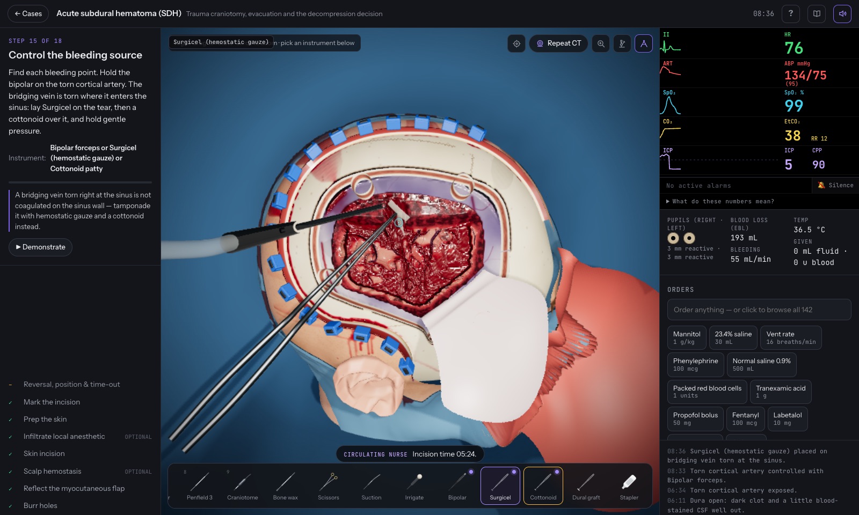Pick the Bone wax instrument
Viewport: 859px width, 515px height.
click(x=286, y=486)
